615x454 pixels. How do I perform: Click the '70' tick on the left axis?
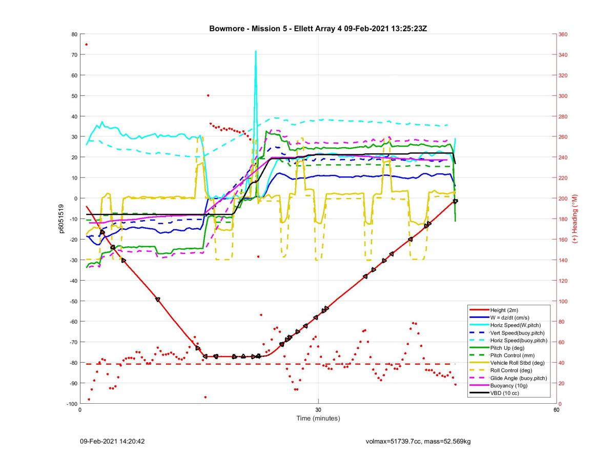click(x=74, y=55)
